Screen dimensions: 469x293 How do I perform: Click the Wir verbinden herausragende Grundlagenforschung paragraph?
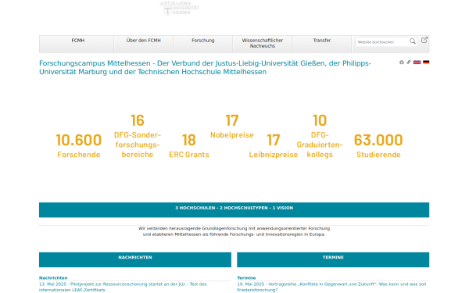click(x=234, y=231)
